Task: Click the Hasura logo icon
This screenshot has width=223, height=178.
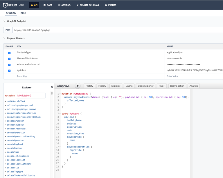Action: coord(5,5)
